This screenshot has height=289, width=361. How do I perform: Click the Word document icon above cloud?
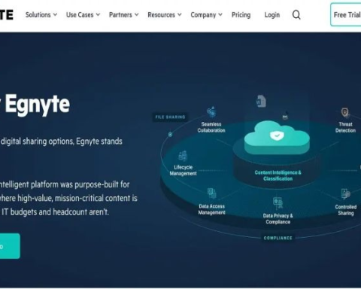click(x=261, y=102)
